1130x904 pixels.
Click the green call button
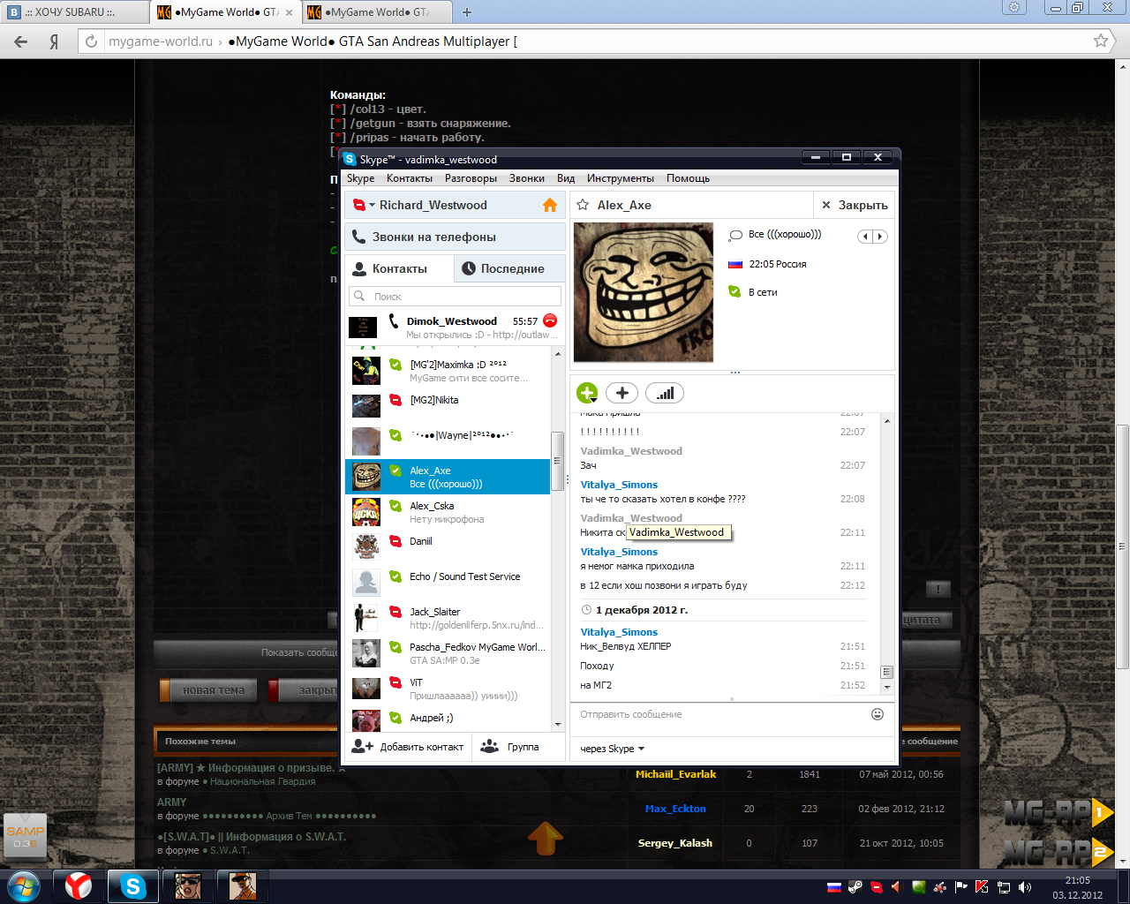[587, 393]
